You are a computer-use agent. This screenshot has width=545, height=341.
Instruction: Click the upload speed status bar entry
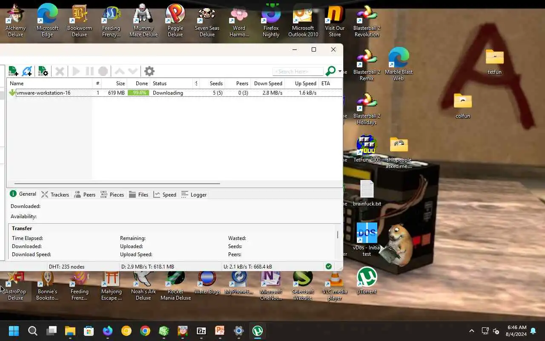(x=248, y=266)
